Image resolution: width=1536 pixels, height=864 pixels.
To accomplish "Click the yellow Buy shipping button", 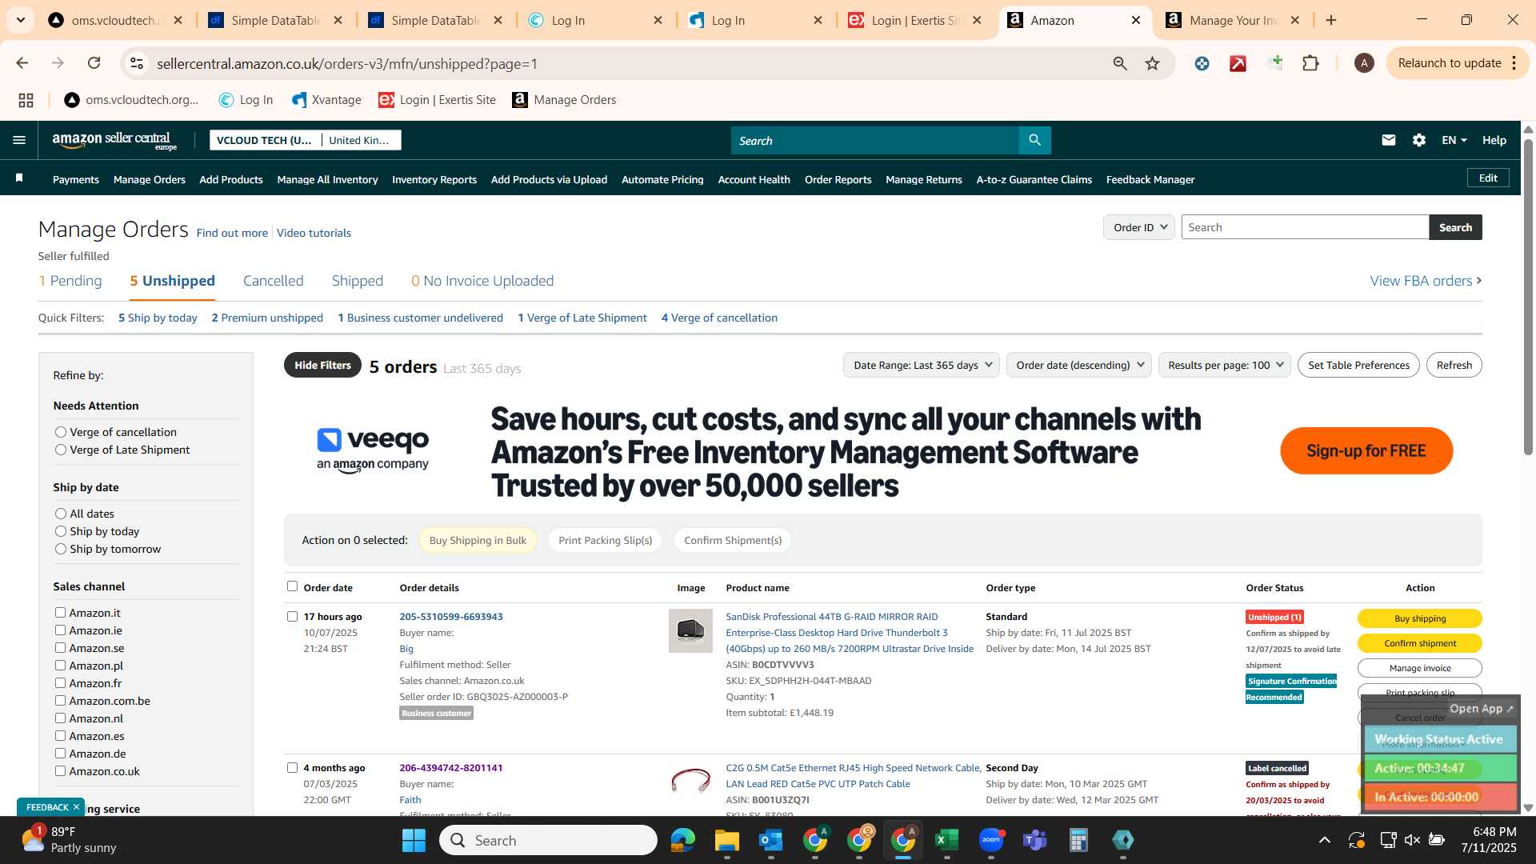I will tap(1419, 618).
